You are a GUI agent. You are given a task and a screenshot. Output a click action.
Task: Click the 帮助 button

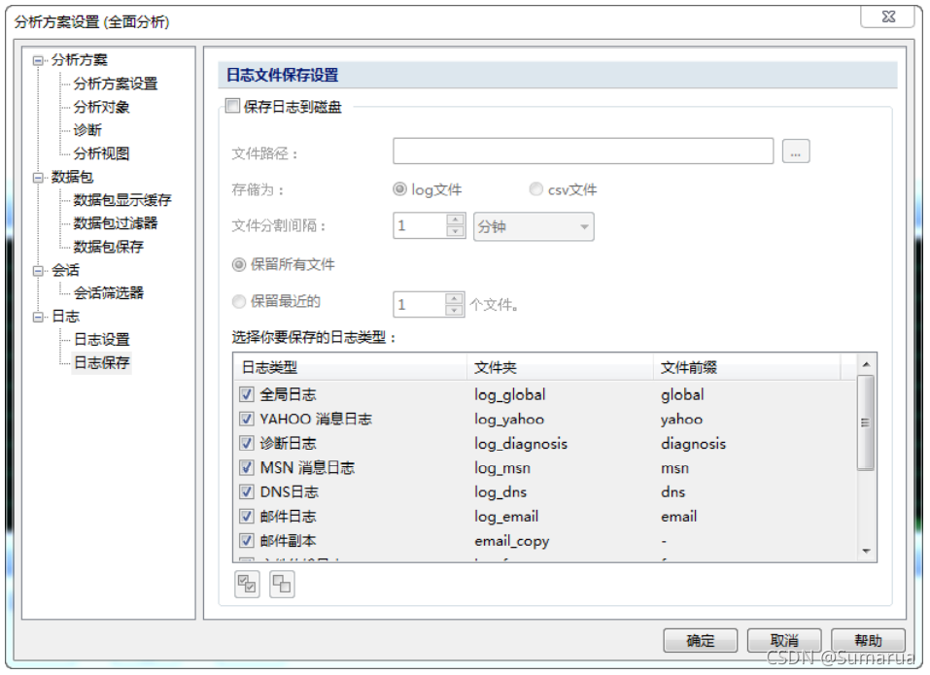869,641
